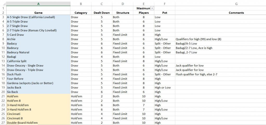Select the Category header cell
The width and height of the screenshot is (266, 125).
[81, 13]
